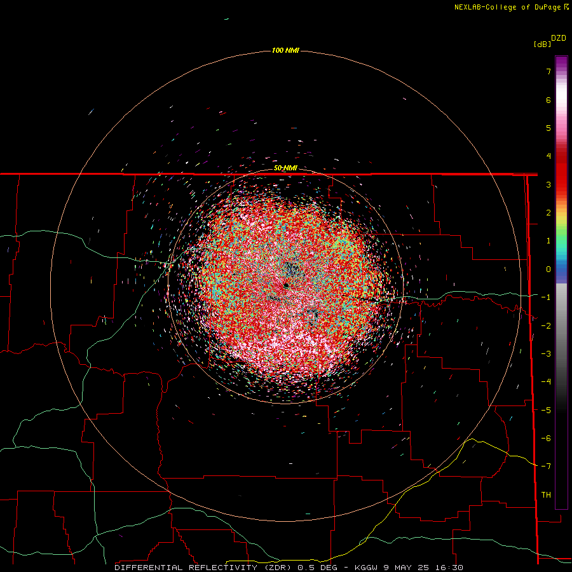Click the DIFFERENTIAL REFLECTIVITY (ZDR) caption text
Image resolution: width=572 pixels, height=572 pixels.
click(x=203, y=568)
